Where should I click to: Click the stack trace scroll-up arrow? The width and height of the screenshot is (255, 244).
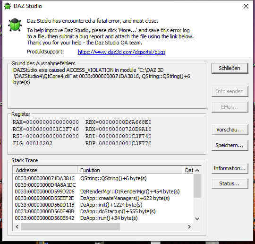coord(197,171)
